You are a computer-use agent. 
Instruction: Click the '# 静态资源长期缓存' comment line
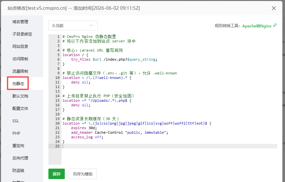point(91,119)
